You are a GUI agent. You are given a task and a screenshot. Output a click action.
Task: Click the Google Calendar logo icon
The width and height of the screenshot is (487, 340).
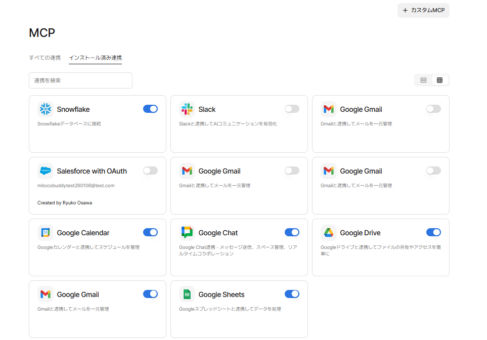pos(46,233)
